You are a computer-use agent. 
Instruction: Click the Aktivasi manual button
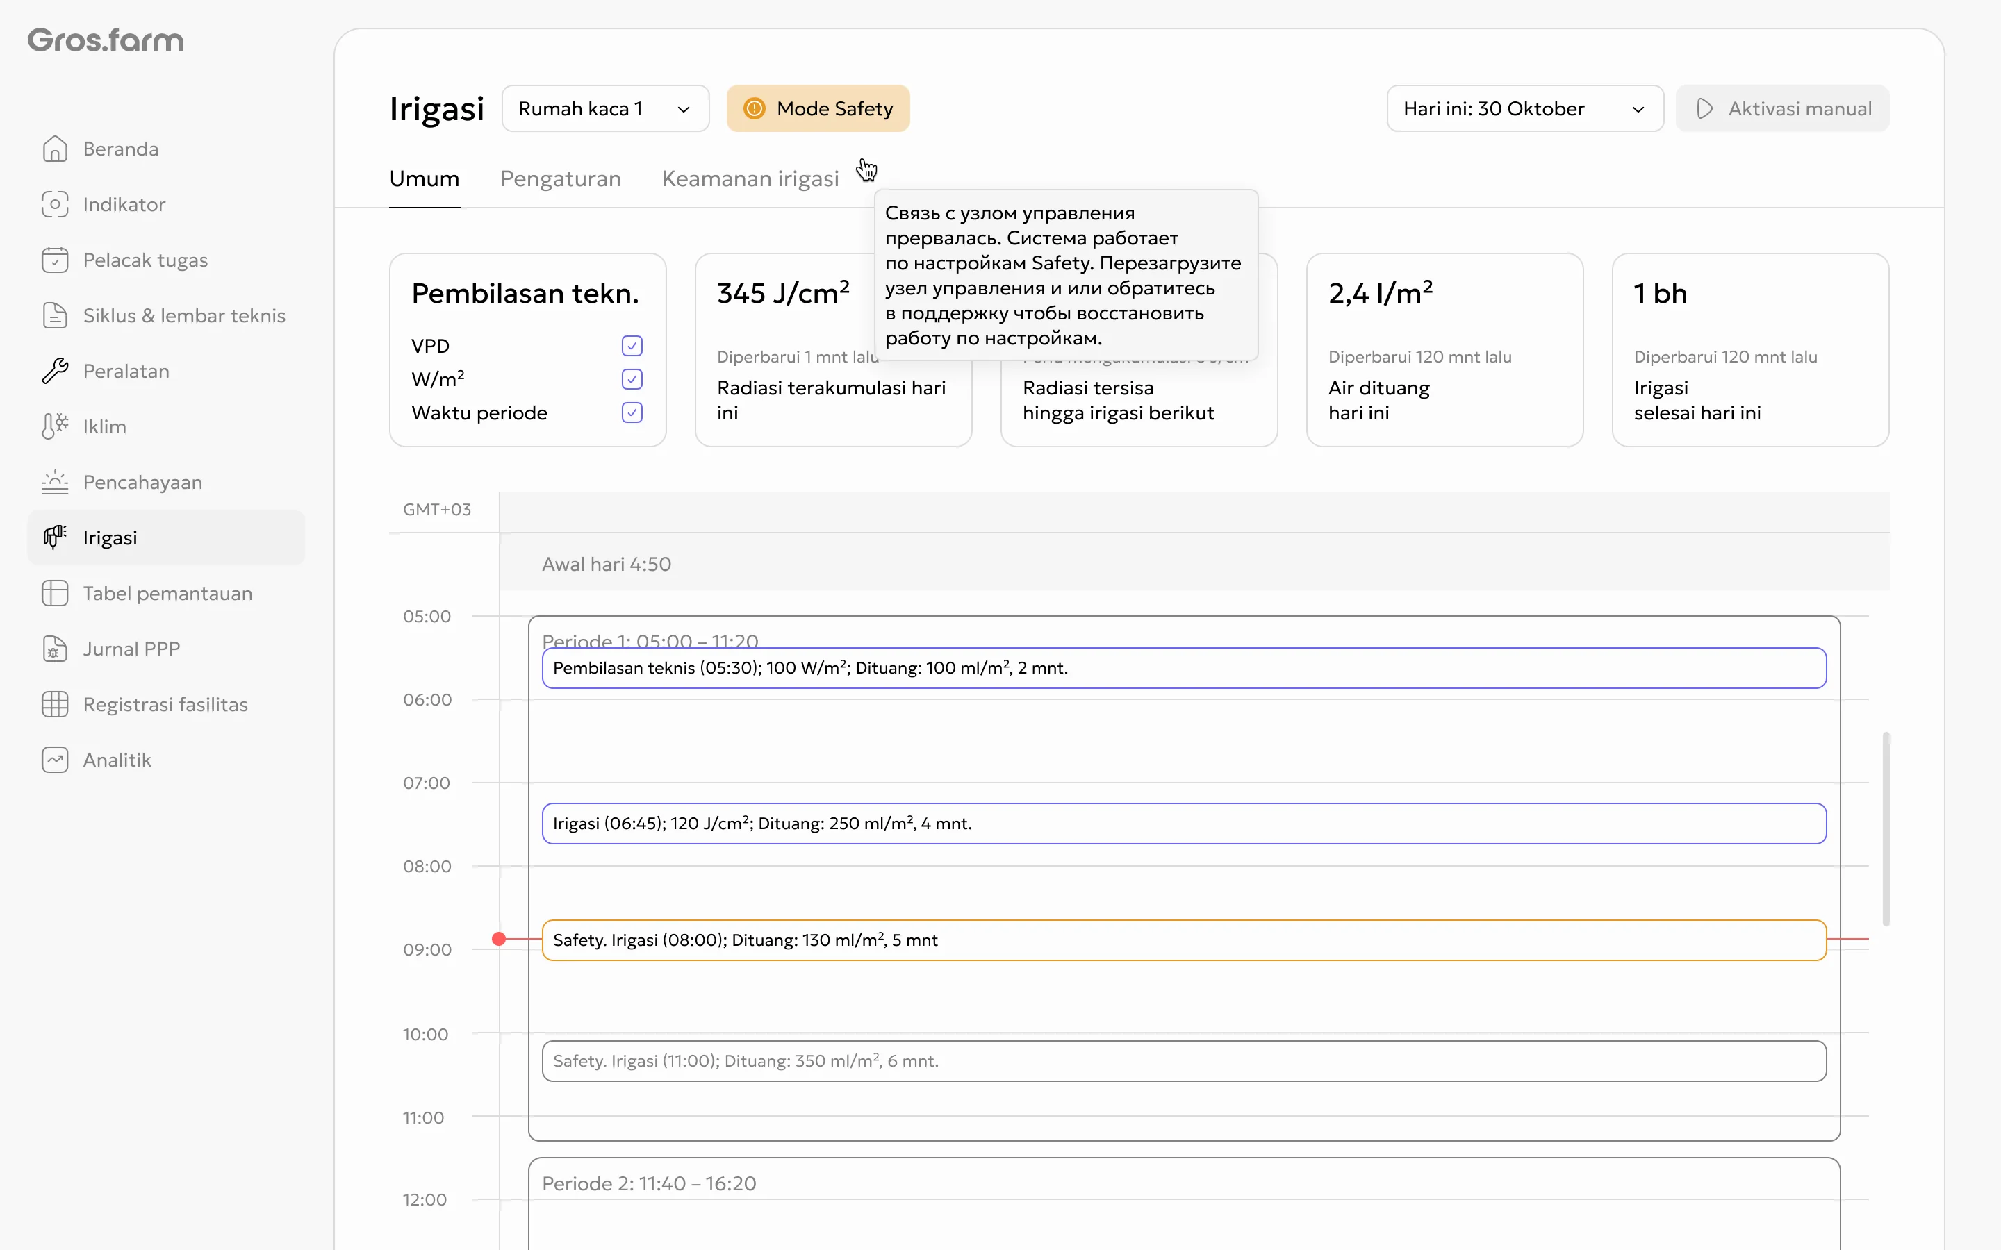click(1782, 108)
